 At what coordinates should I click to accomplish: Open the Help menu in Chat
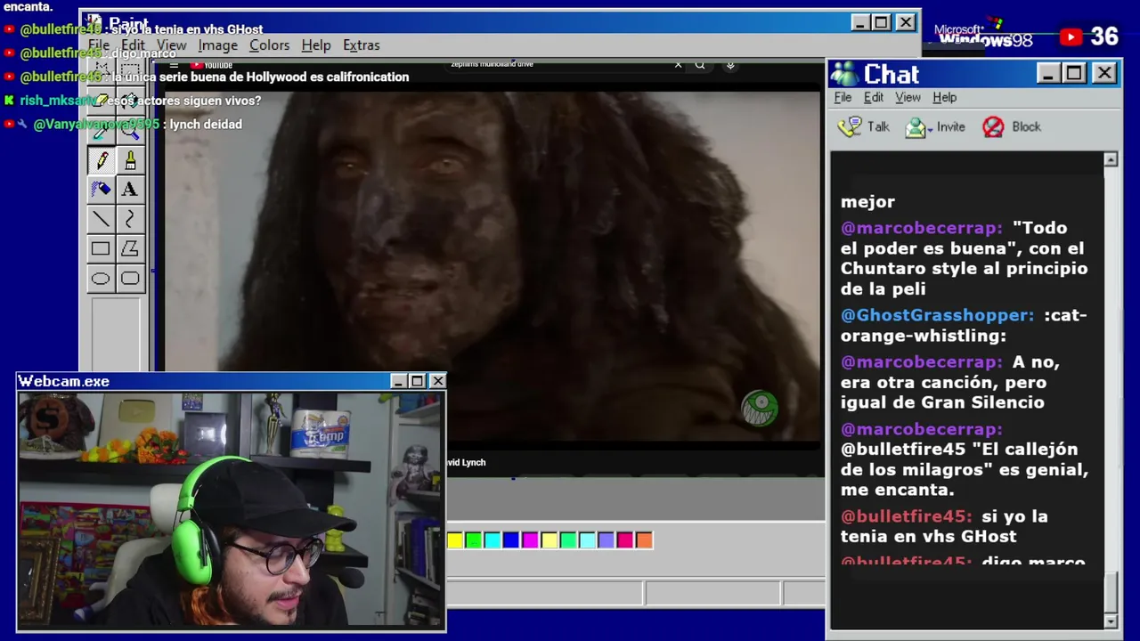pos(944,98)
